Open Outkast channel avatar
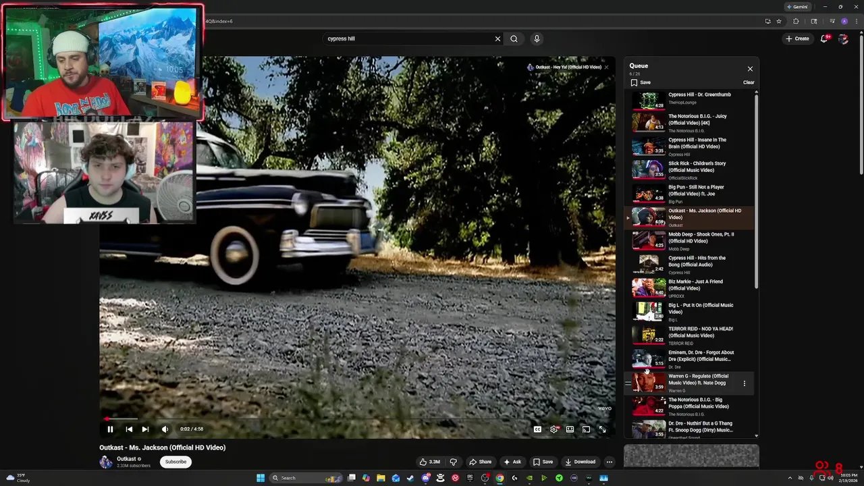Image resolution: width=864 pixels, height=486 pixels. tap(106, 462)
